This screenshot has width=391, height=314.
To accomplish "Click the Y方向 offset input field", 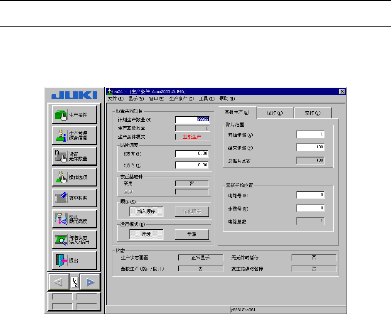I will [x=192, y=165].
